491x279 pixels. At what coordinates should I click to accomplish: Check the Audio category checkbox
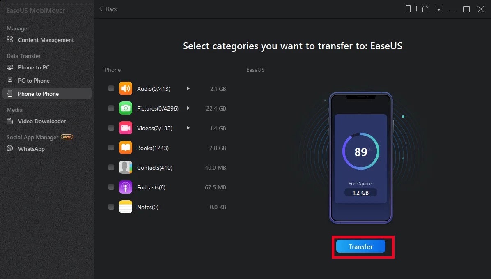point(111,88)
